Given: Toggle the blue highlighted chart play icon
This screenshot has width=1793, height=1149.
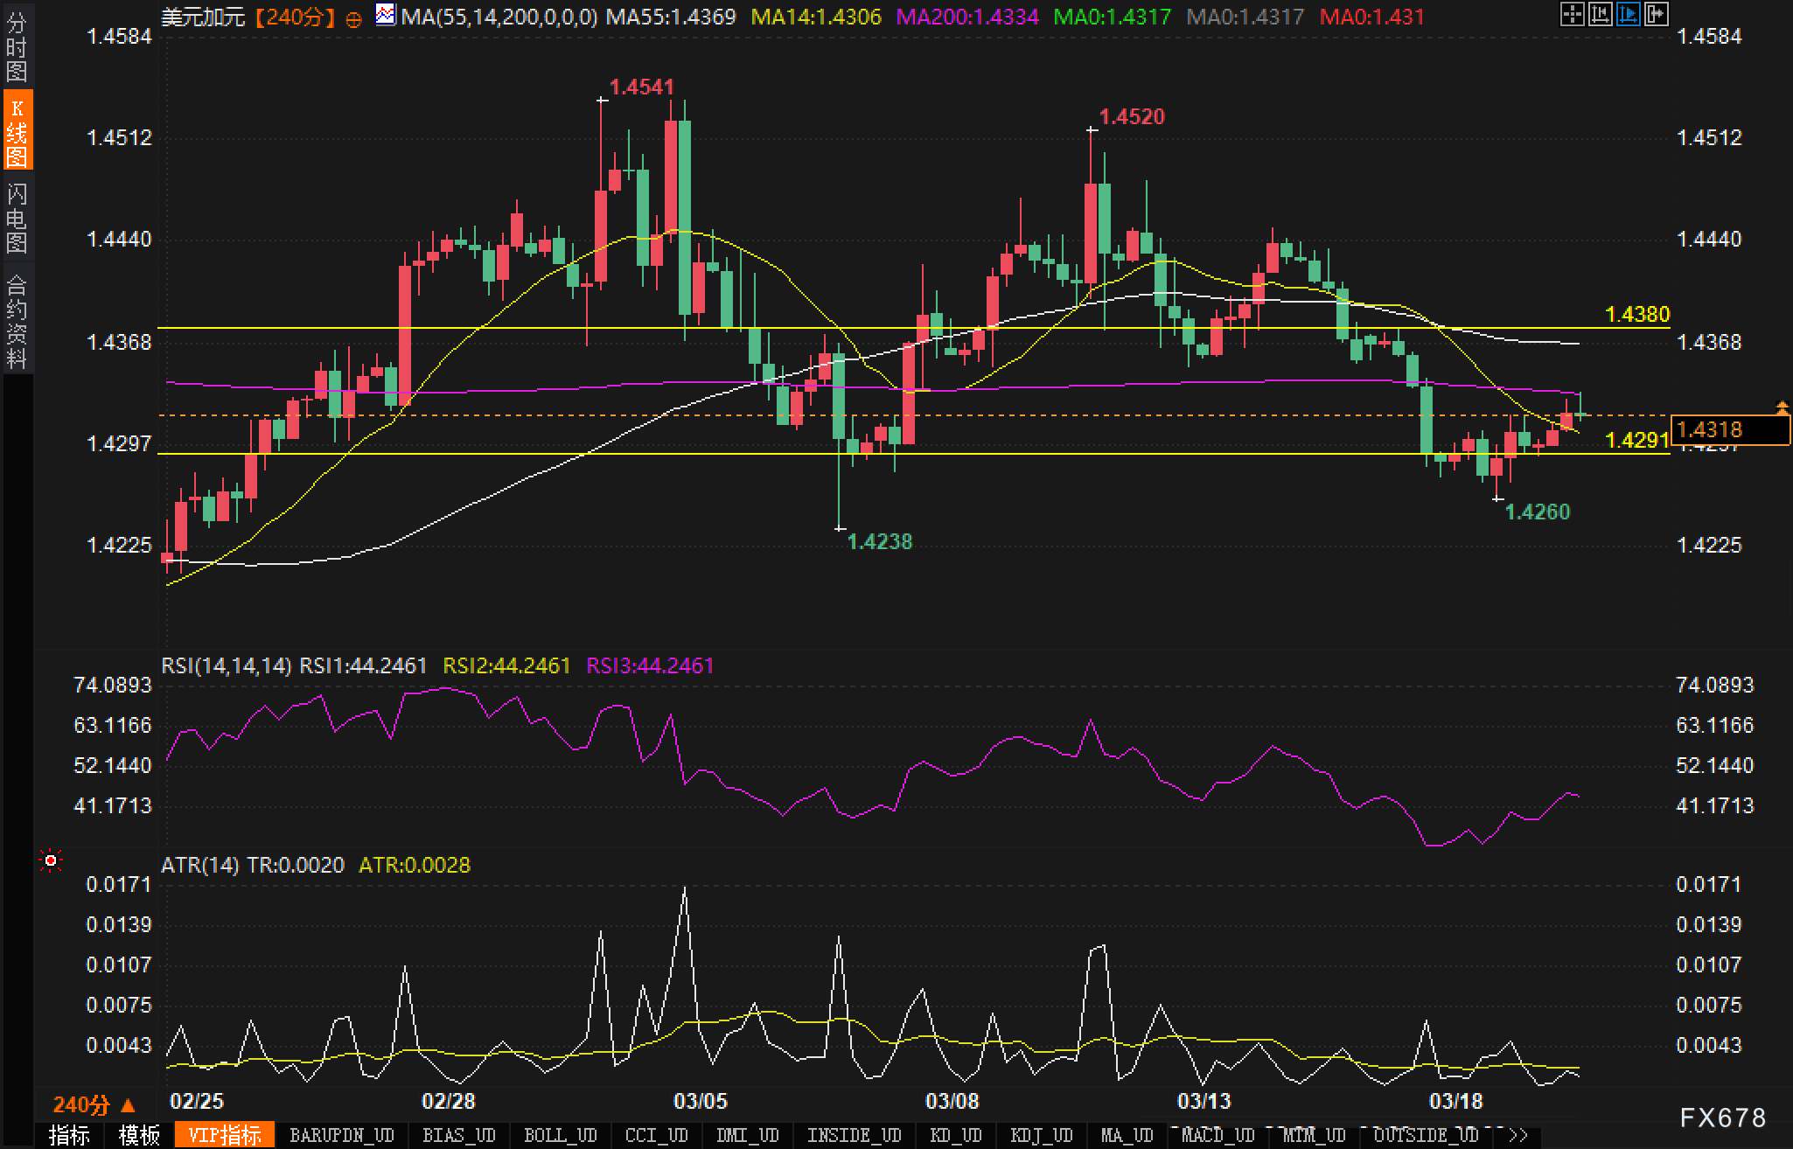Looking at the screenshot, I should [x=1628, y=14].
